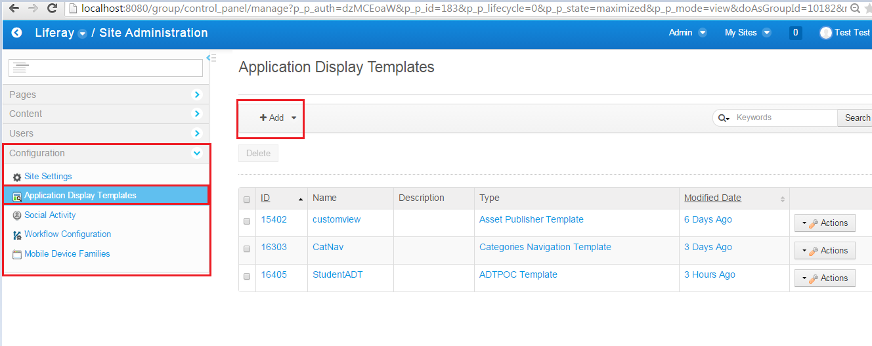Select Application Display Templates menu item
The image size is (872, 346).
coord(80,196)
